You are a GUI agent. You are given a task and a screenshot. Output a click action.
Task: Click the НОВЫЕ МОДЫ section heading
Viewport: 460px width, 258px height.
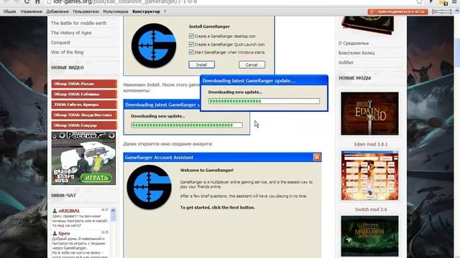coord(354,78)
